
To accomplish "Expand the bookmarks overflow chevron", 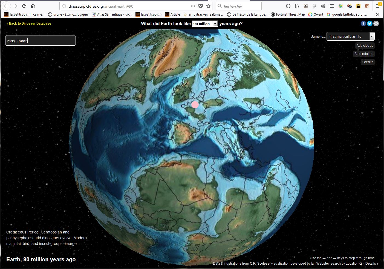I will click(377, 14).
